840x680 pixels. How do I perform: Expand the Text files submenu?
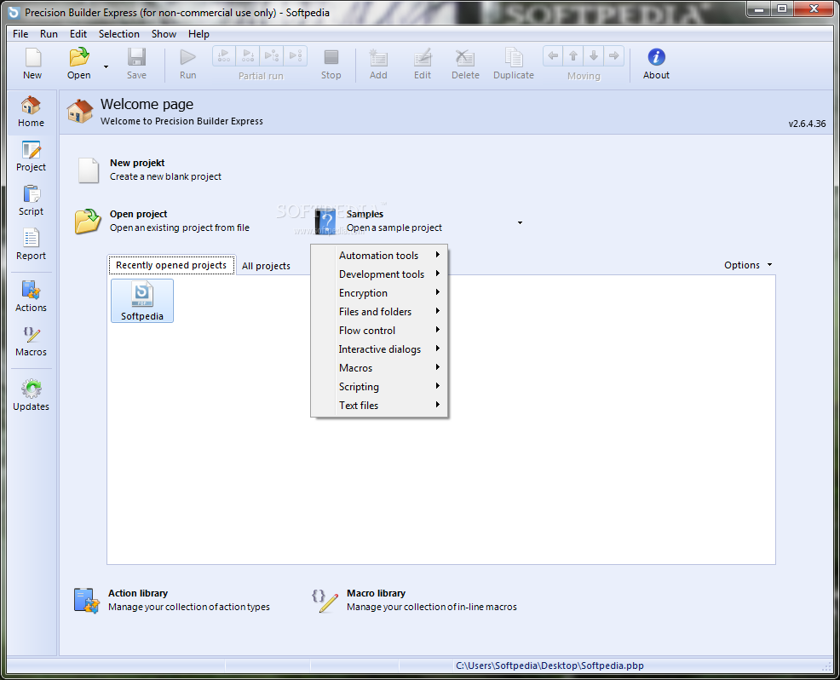[379, 406]
